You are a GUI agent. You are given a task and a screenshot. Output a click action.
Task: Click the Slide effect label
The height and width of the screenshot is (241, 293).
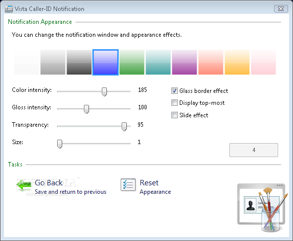[x=194, y=115]
